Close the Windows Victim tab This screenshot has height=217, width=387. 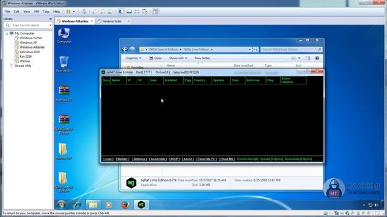pyautogui.click(x=129, y=22)
